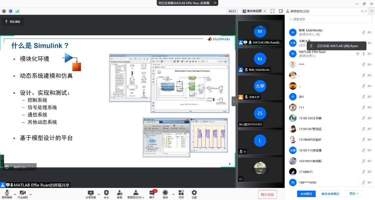The height and width of the screenshot is (200, 375).
Task: Click the red Leave Meeting button
Action: (x=268, y=194)
